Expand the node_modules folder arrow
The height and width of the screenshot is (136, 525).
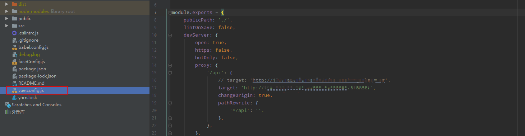click(7, 11)
